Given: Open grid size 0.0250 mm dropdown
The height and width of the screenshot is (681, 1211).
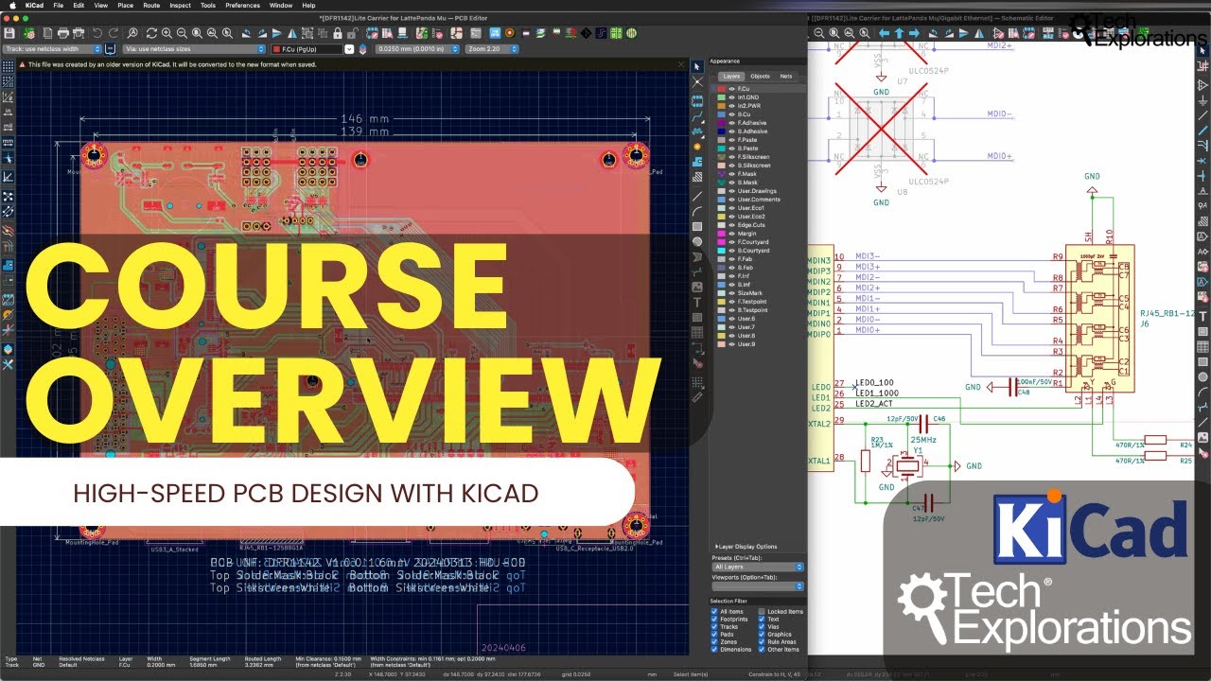Looking at the screenshot, I should 417,48.
